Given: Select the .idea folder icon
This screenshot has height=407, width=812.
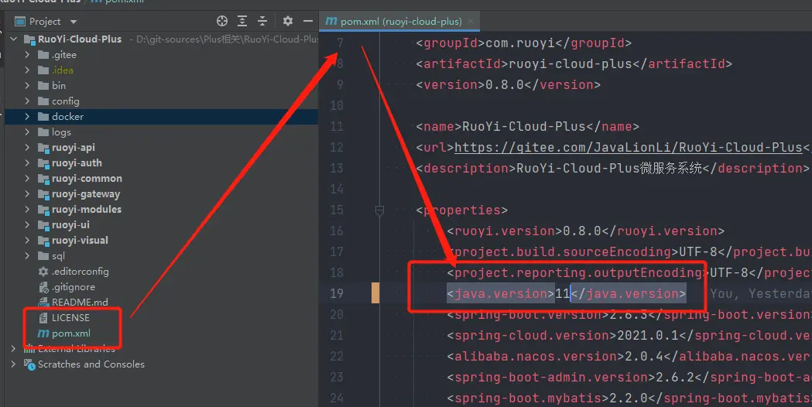Looking at the screenshot, I should [43, 70].
